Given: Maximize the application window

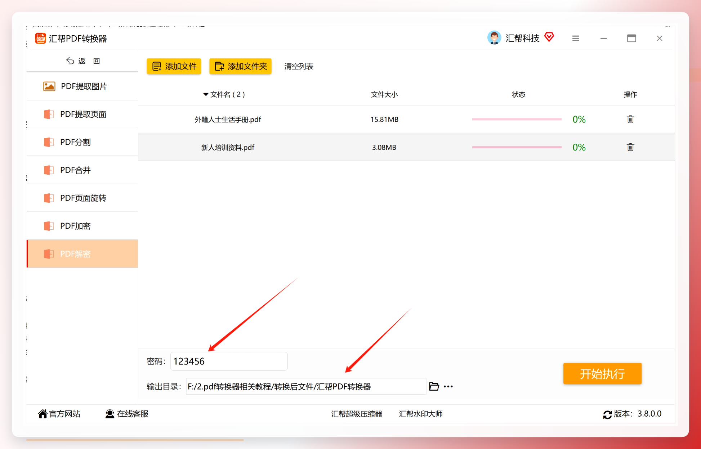Looking at the screenshot, I should [631, 39].
